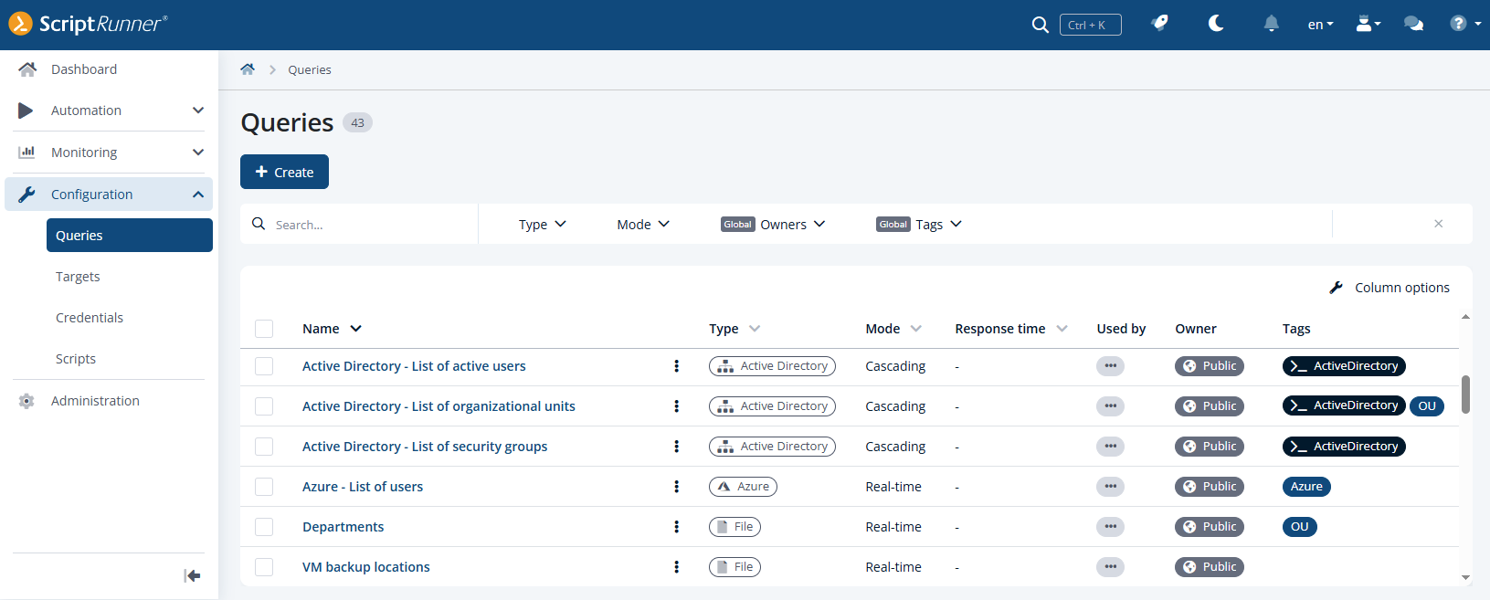Open row menu for VM backup locations
This screenshot has height=600, width=1490.
(676, 567)
